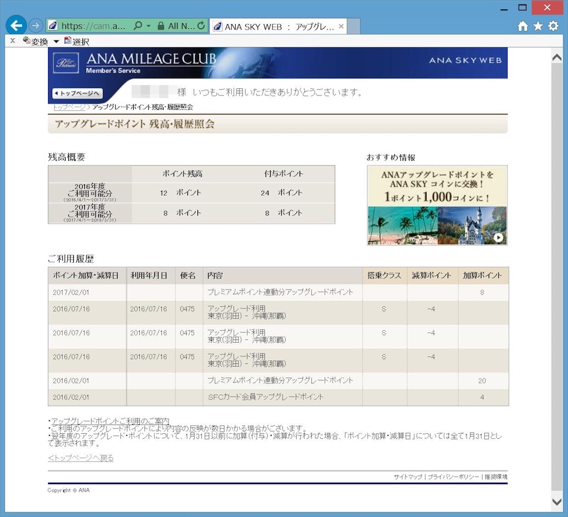The image size is (568, 517).
Task: Click the 搭乗クラス column header
Action: tap(384, 275)
